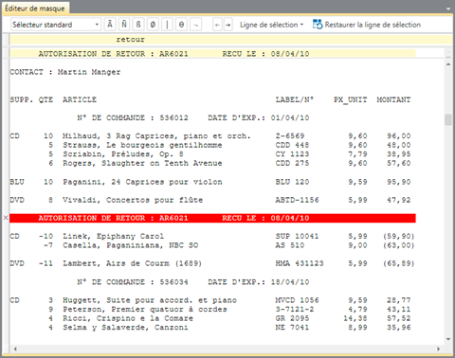Click the vertical scrollbar thumb
The image size is (455, 358).
tap(448, 120)
